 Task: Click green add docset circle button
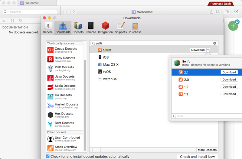pyautogui.click(x=233, y=26)
